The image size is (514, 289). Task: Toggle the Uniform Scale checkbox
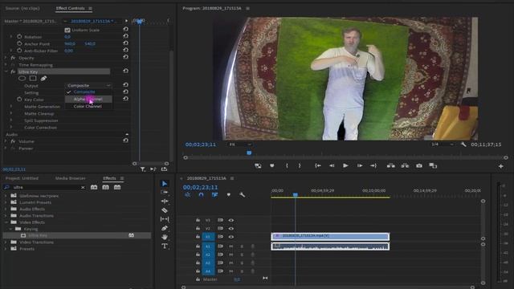[x=67, y=30]
